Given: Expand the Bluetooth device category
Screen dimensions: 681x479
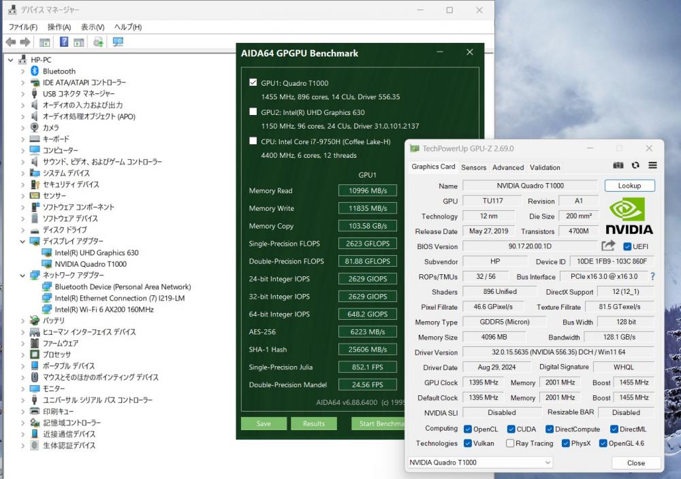Looking at the screenshot, I should (22, 71).
